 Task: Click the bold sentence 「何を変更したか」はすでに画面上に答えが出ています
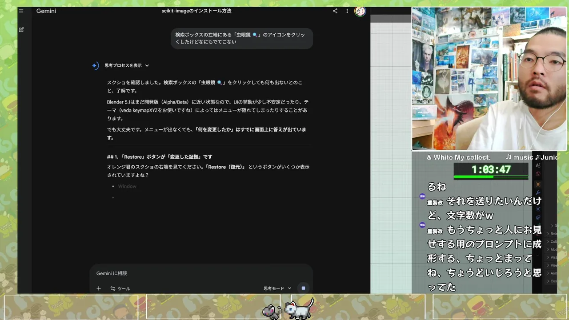pyautogui.click(x=206, y=133)
